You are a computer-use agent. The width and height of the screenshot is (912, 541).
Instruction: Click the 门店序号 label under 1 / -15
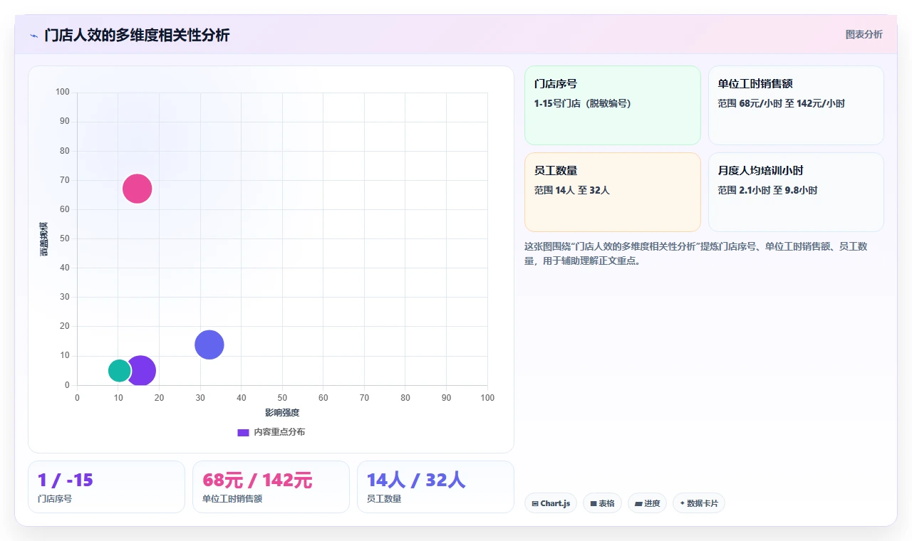pos(55,499)
